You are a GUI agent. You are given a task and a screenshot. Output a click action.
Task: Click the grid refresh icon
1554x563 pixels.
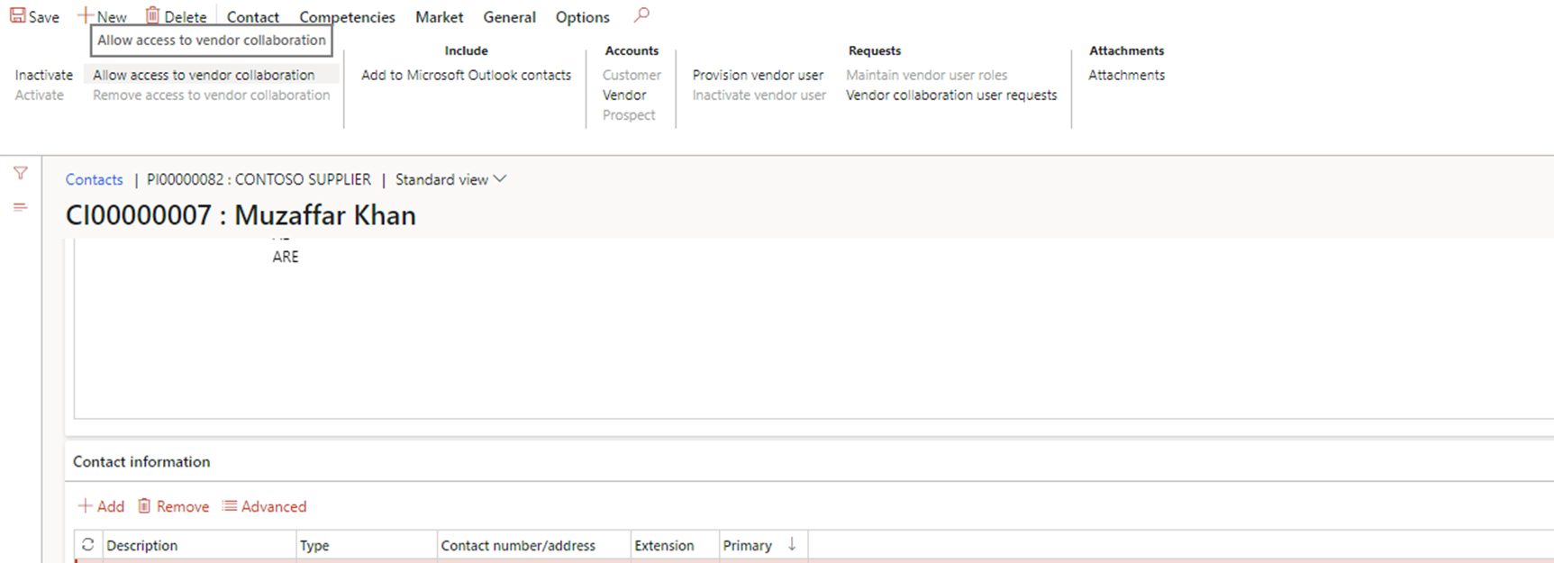tap(87, 545)
